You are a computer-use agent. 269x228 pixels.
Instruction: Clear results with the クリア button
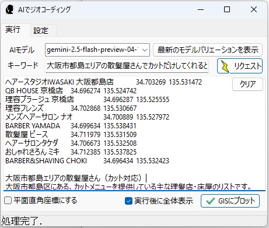(x=247, y=84)
